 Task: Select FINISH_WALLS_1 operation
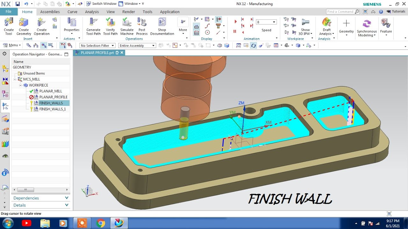click(52, 109)
